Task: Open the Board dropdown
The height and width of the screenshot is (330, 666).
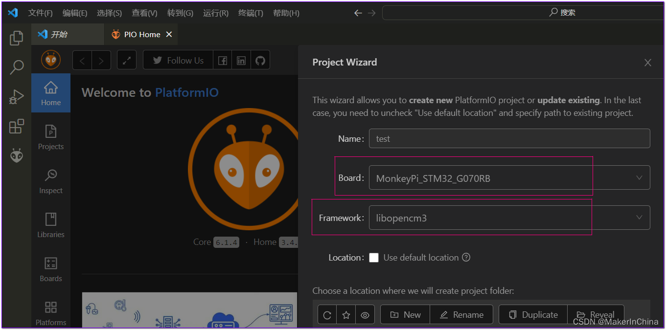Action: tap(509, 178)
